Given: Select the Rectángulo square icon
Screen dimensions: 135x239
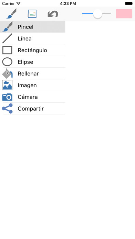Looking at the screenshot, I should point(7,50).
